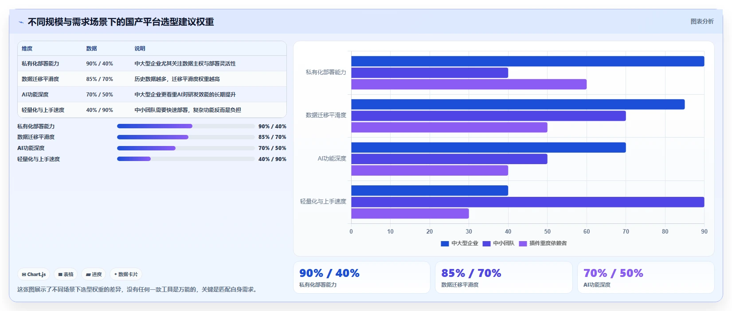This screenshot has width=732, height=311.
Task: Select the 进度 chip
Action: 94,274
